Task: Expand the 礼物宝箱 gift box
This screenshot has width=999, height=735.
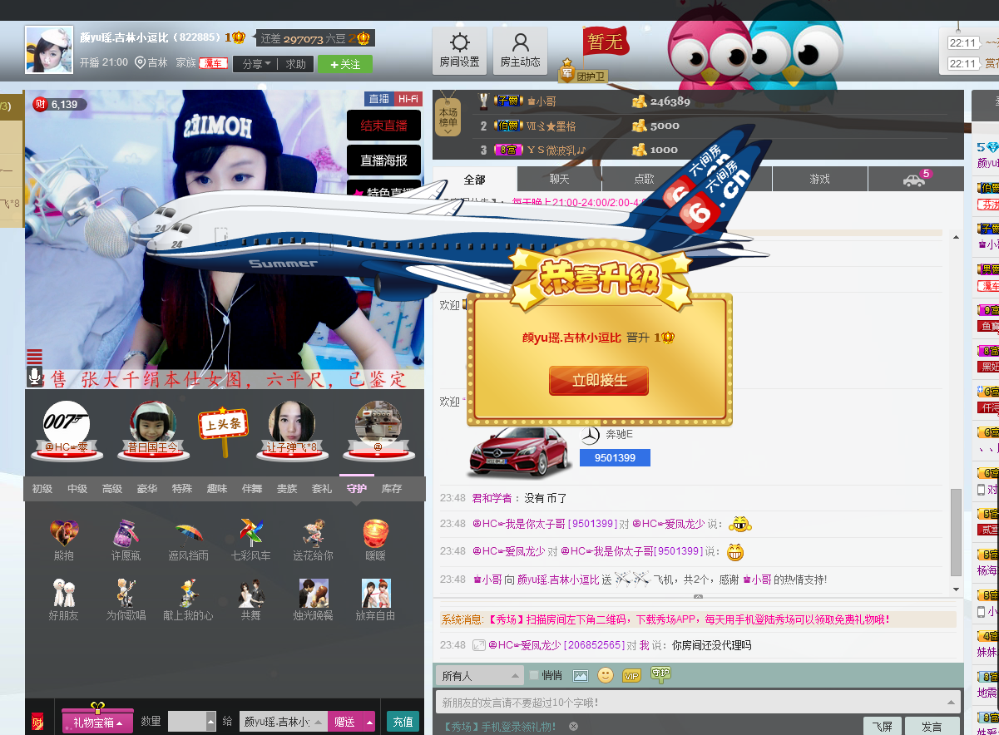Action: 97,723
